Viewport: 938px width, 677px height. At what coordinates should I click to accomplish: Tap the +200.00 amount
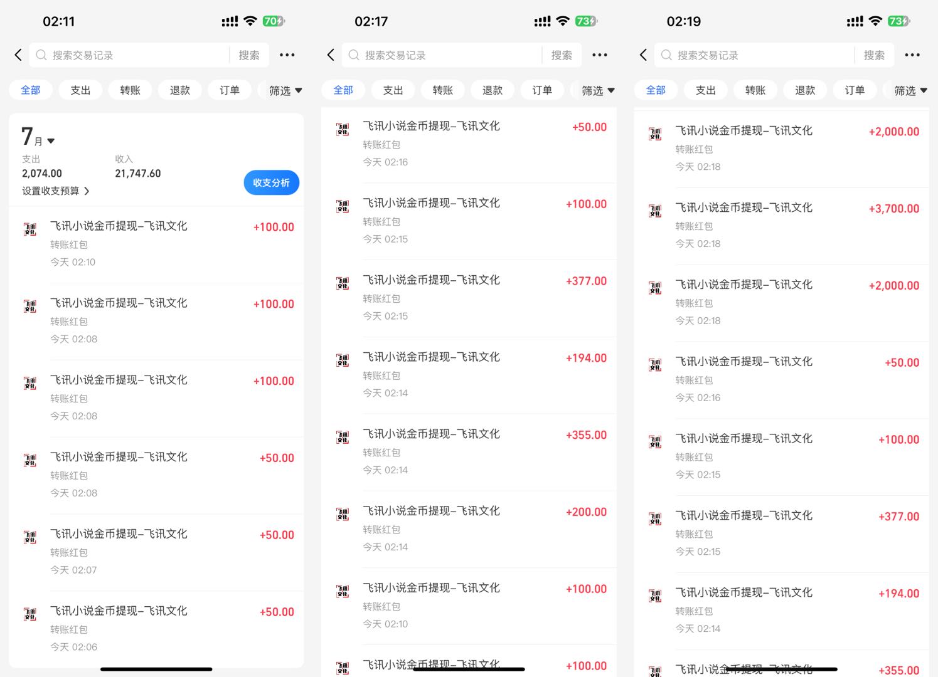tap(587, 512)
